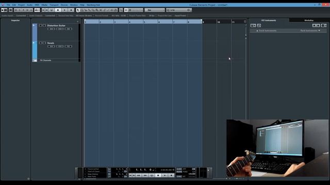Open the Project menu

(x=21, y=5)
